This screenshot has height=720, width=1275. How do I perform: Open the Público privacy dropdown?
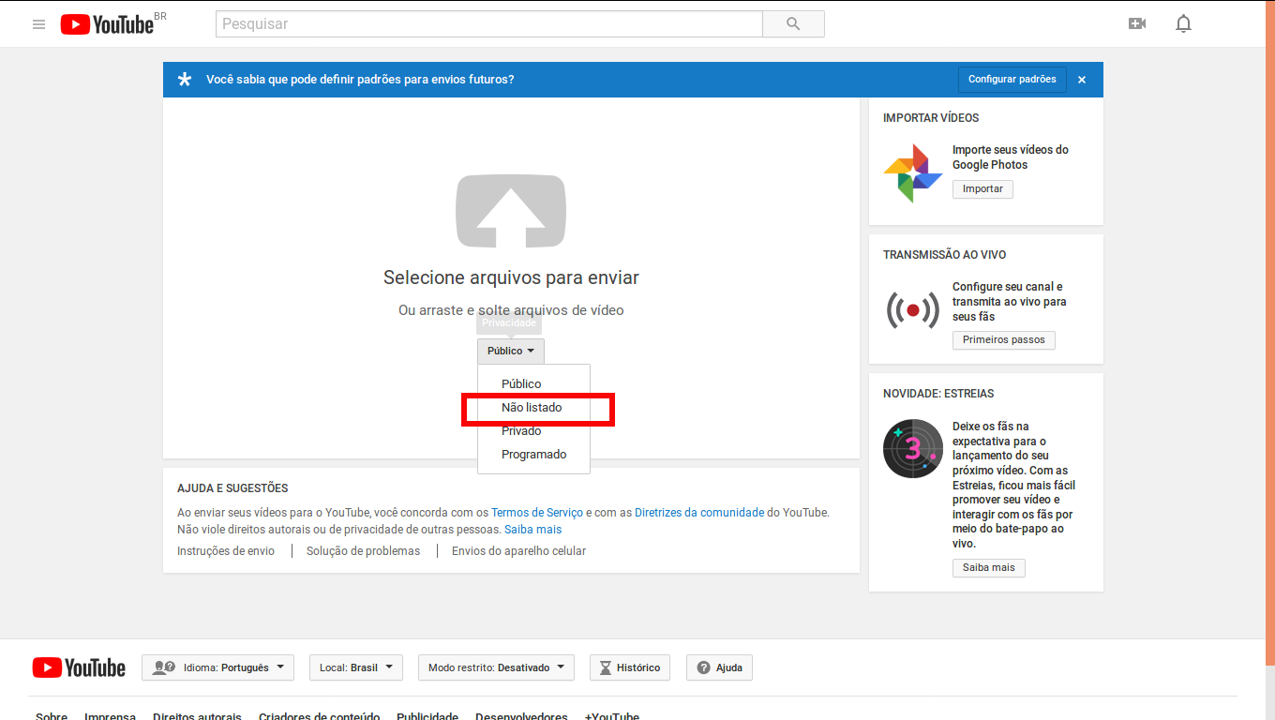[x=511, y=351]
